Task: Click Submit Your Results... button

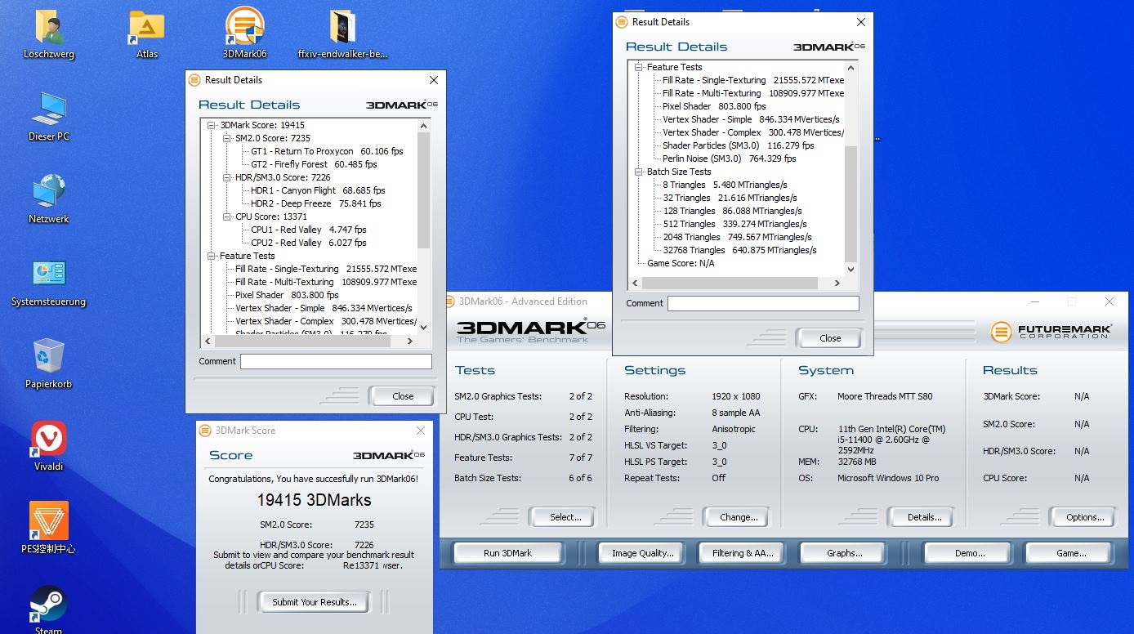Action: coord(315,602)
